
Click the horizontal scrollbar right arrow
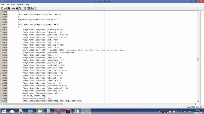[195, 104]
